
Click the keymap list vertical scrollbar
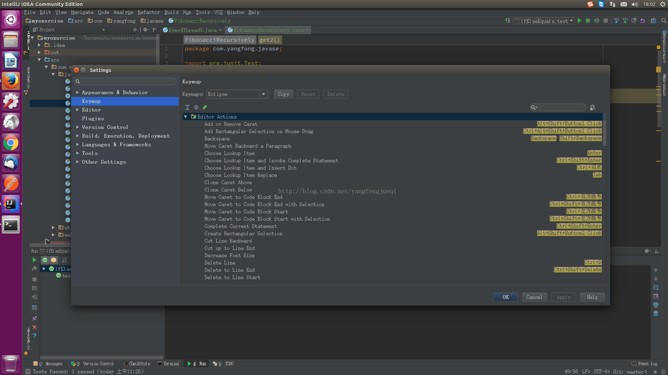tap(605, 129)
